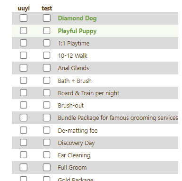Toggle uuyi for the Bundle Package row
The image size is (182, 181).
pyautogui.click(x=24, y=118)
